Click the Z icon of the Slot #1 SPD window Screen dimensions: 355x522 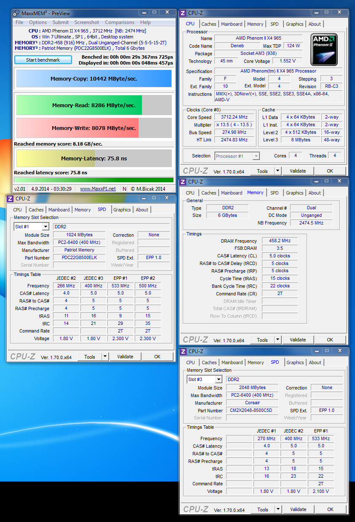[x=10, y=198]
